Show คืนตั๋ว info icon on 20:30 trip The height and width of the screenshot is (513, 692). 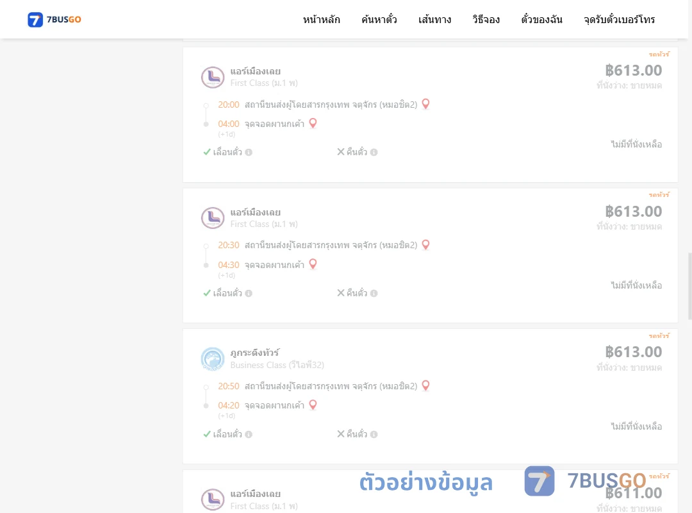coord(374,294)
